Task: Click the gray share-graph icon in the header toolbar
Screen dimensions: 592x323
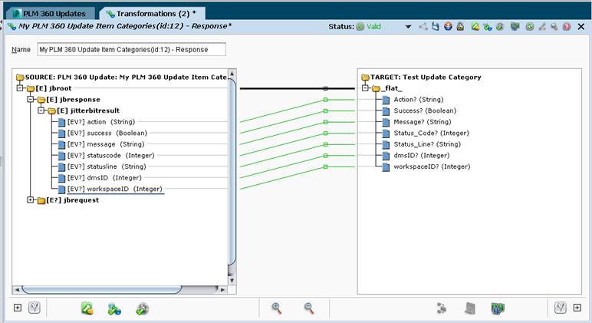Action: (x=423, y=26)
